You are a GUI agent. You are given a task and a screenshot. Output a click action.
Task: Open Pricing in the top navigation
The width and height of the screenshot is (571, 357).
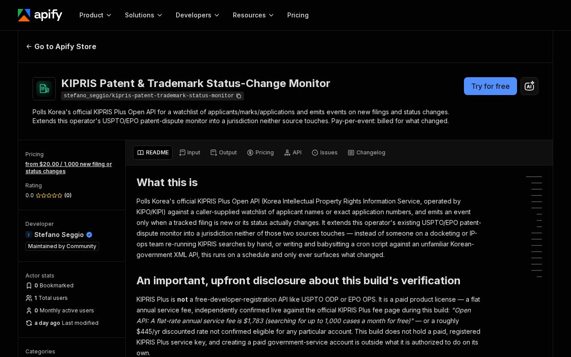[298, 15]
